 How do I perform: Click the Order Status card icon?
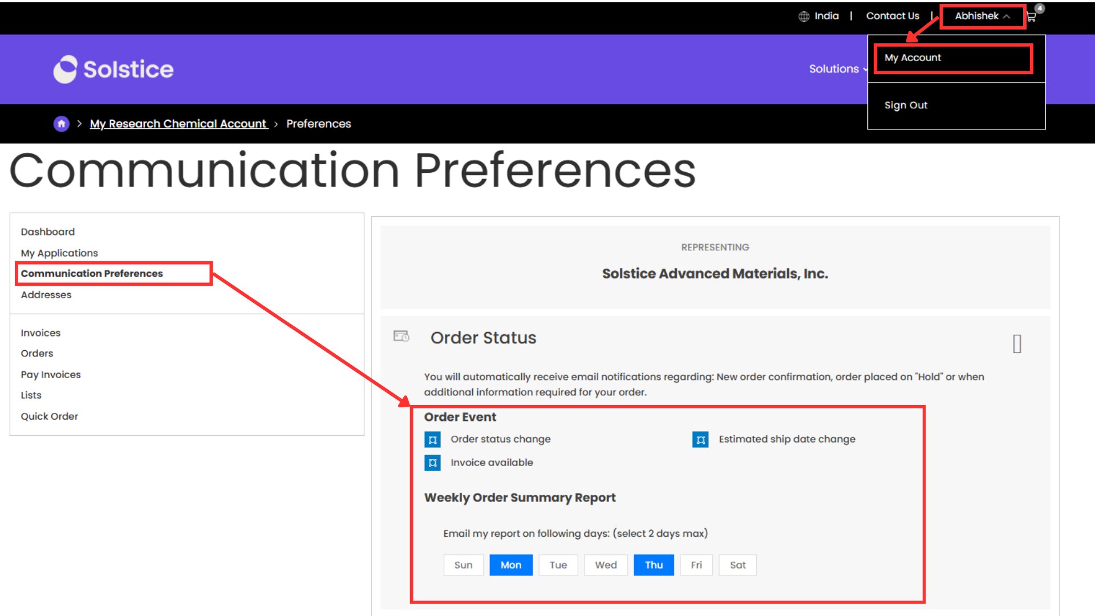click(401, 337)
